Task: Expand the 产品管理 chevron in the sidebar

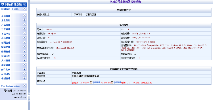Action: point(24,25)
